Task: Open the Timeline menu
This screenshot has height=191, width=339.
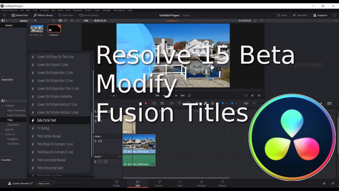Action: click(x=44, y=10)
